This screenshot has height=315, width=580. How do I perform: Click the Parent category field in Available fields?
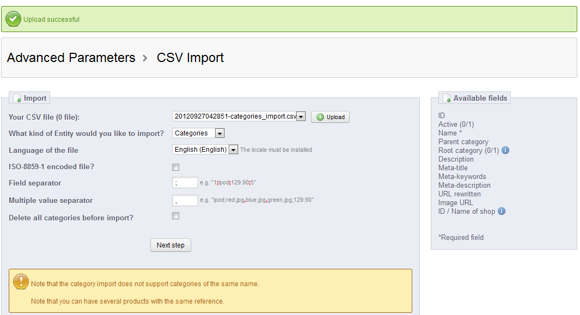click(x=463, y=141)
